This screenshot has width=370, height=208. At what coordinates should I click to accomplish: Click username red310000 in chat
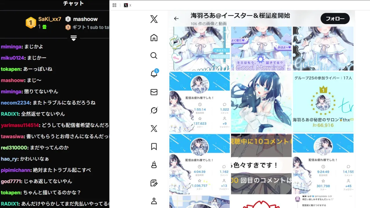[14, 148]
